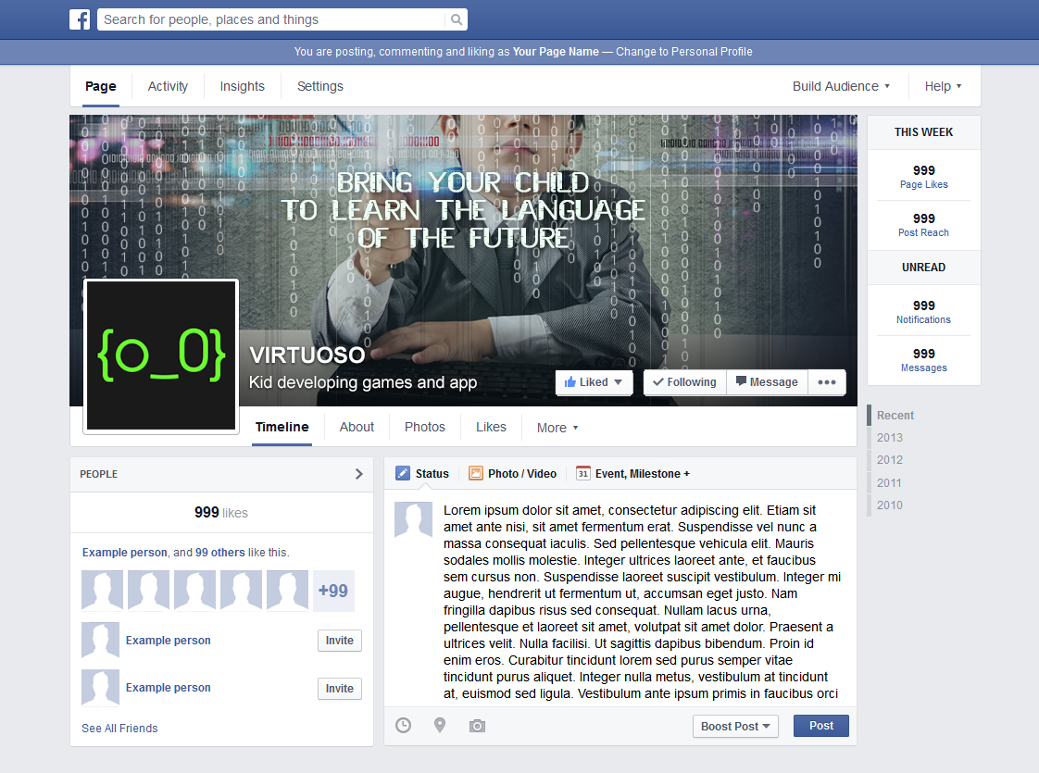Click inside the Lorem ipsum post text

click(642, 602)
